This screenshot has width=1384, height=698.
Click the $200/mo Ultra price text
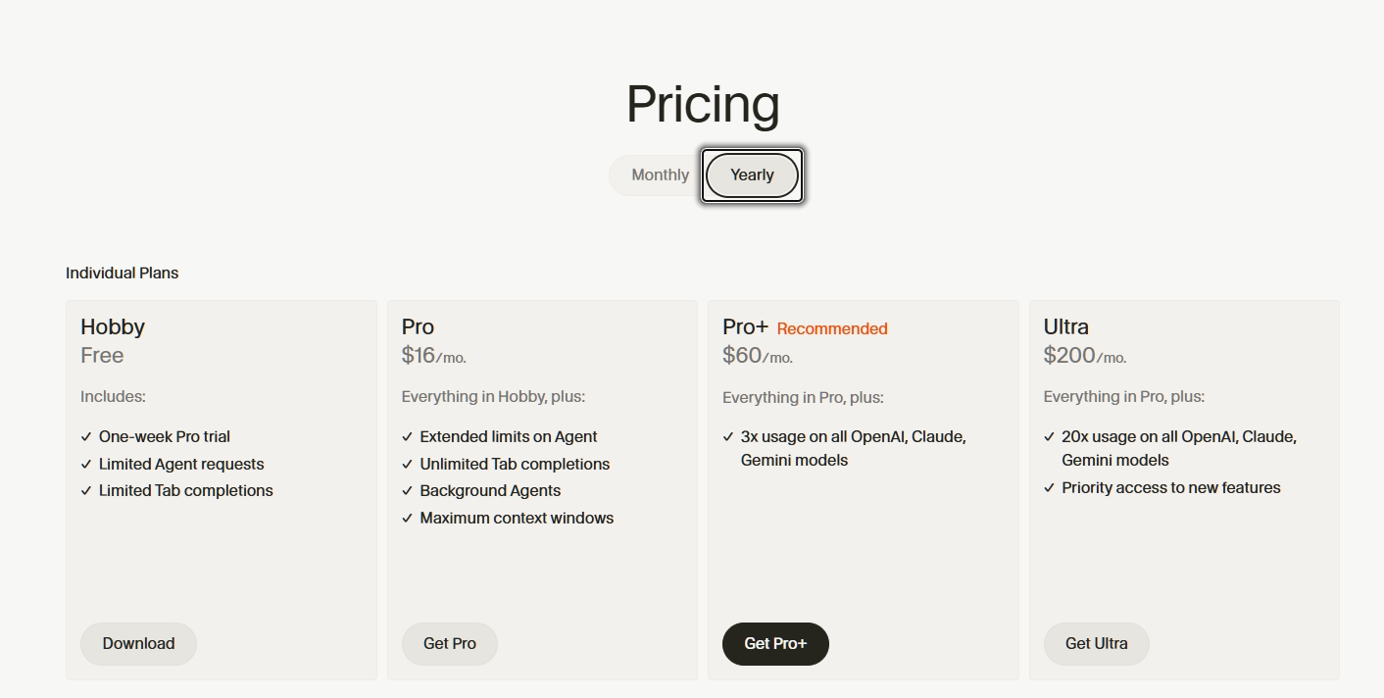[x=1083, y=355]
